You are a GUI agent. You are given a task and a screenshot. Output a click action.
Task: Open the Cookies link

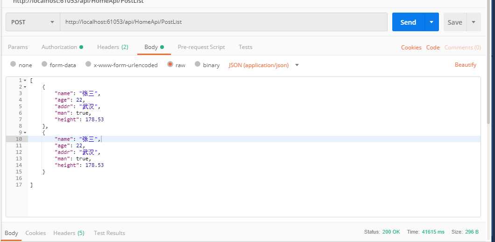pyautogui.click(x=411, y=47)
